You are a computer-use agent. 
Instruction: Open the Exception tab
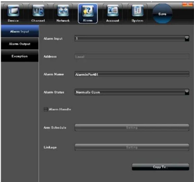point(20,56)
